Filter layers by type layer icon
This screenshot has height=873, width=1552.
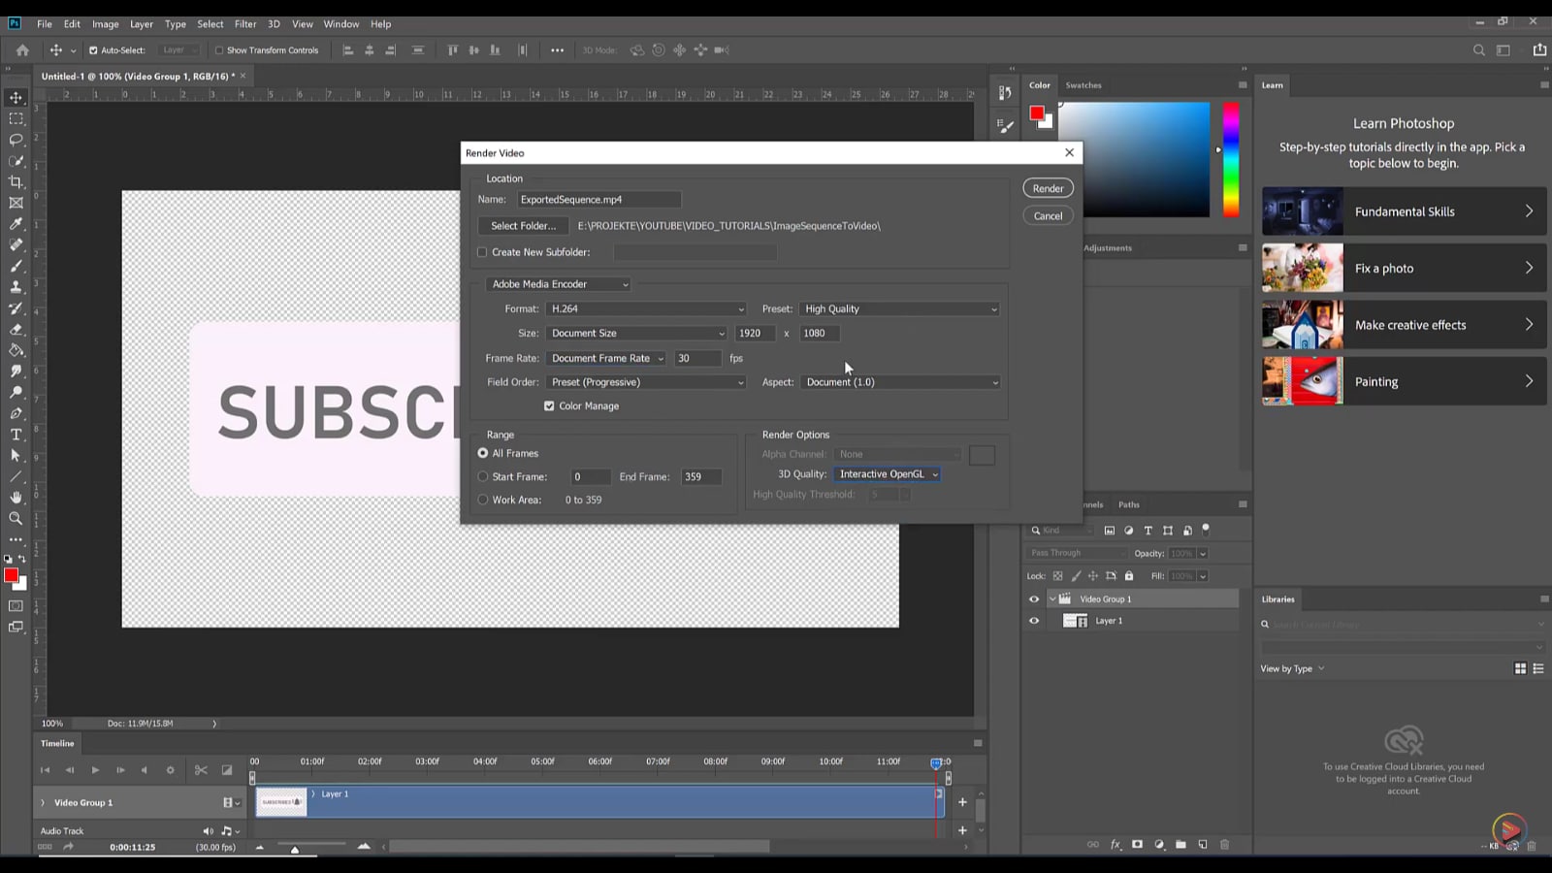tap(1148, 531)
